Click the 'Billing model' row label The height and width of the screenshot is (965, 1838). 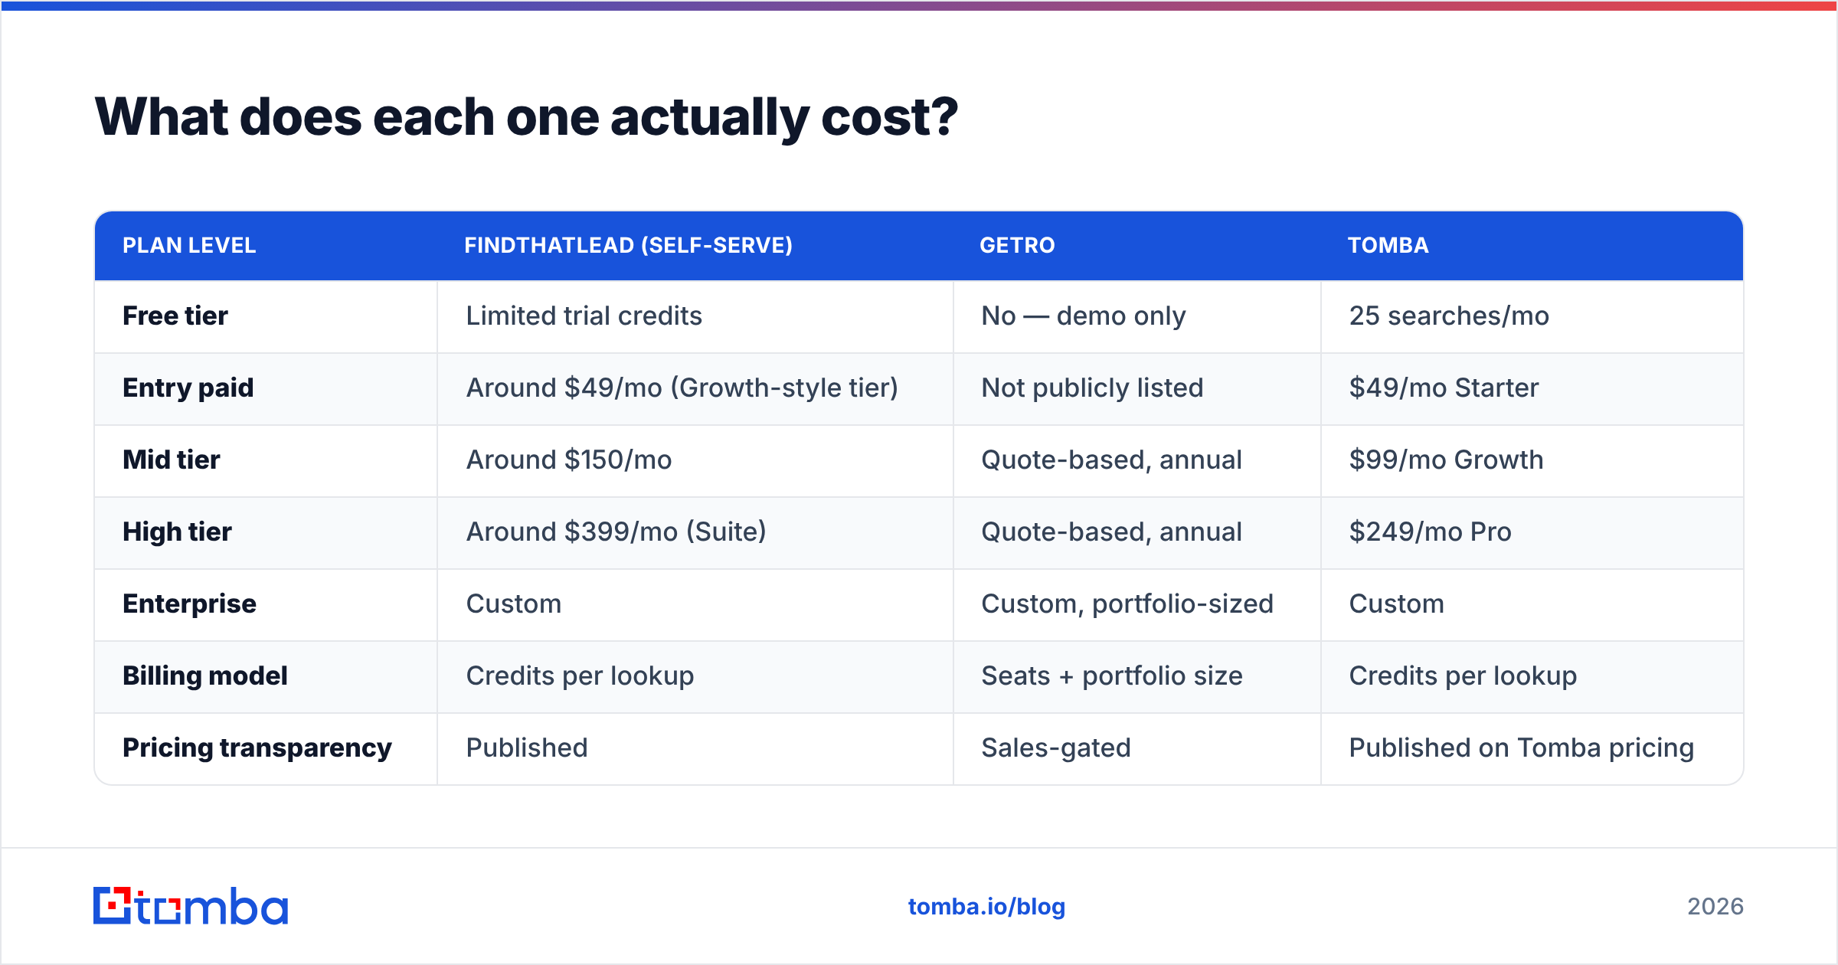point(205,675)
